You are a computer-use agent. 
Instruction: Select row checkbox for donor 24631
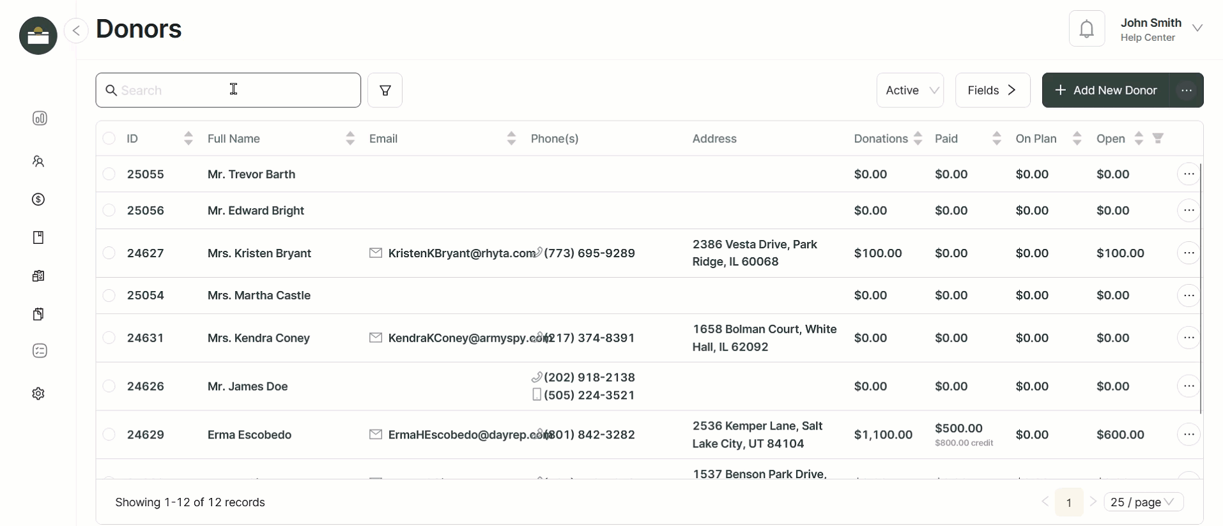(109, 338)
